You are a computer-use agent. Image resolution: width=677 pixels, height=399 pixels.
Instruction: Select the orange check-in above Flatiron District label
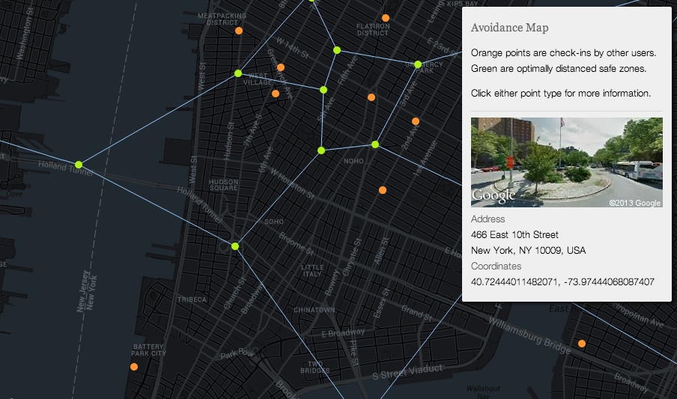click(386, 18)
